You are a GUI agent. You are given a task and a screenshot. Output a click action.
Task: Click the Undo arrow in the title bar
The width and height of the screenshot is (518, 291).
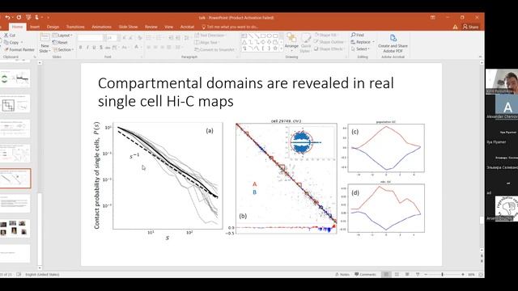pyautogui.click(x=7, y=17)
